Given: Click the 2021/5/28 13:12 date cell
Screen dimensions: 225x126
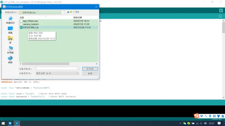Looking at the screenshot, I should [82, 27].
